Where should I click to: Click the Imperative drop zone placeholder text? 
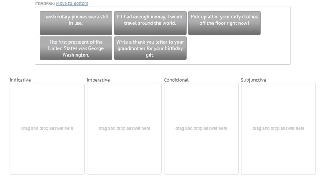point(124,128)
